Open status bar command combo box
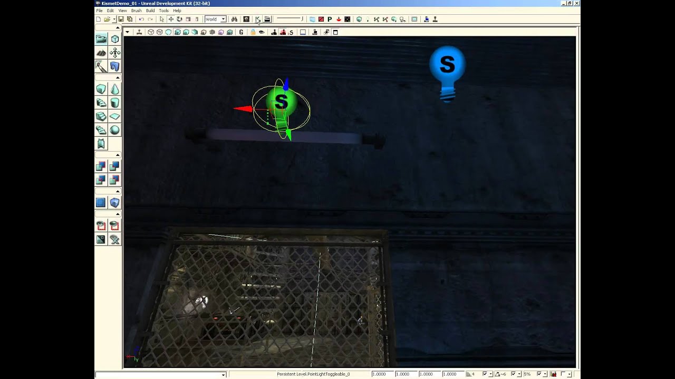The image size is (675, 379). click(x=161, y=375)
